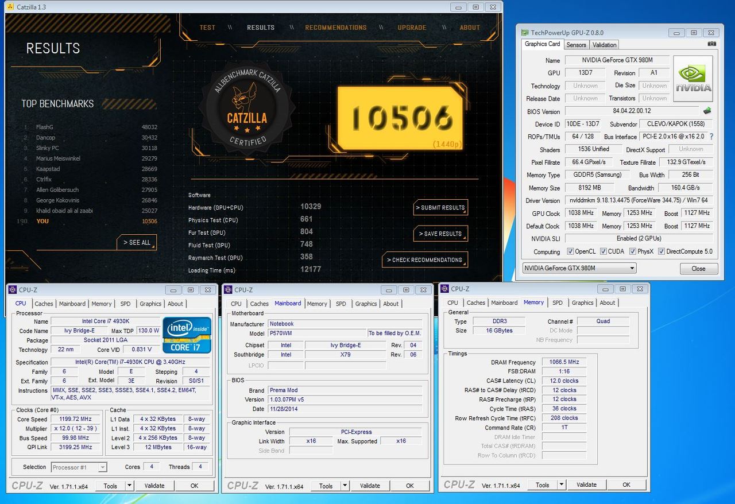Screen dimensions: 735x504
Task: Select FlashG entry in the top benchmarks list
Action: [44, 127]
